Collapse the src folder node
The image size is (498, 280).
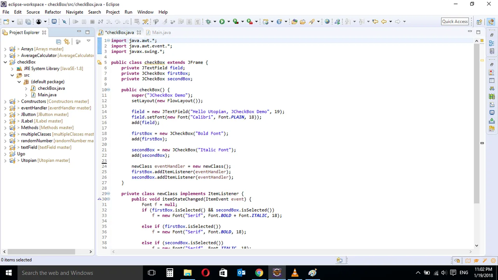coord(12,75)
